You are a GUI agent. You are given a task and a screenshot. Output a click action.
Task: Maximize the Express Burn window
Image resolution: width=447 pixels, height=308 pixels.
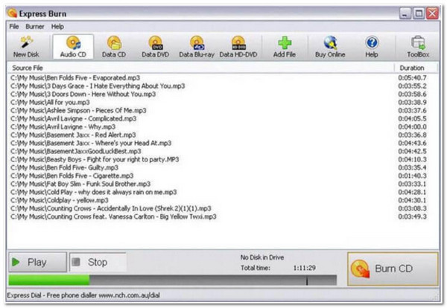pyautogui.click(x=419, y=13)
